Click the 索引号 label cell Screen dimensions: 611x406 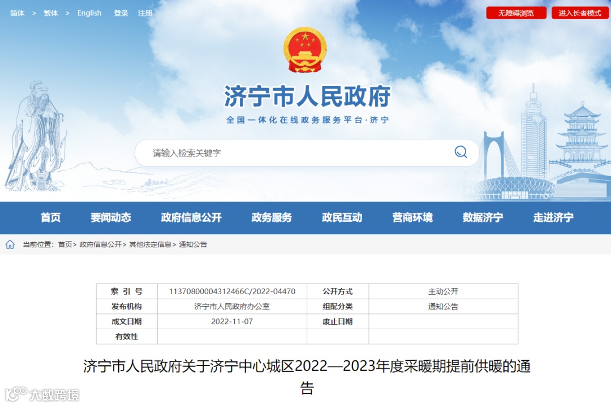(x=127, y=291)
